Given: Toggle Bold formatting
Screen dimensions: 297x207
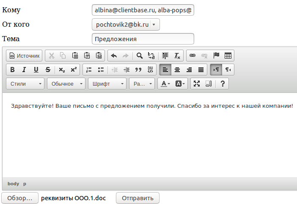Looking at the screenshot, I should pyautogui.click(x=12, y=70).
